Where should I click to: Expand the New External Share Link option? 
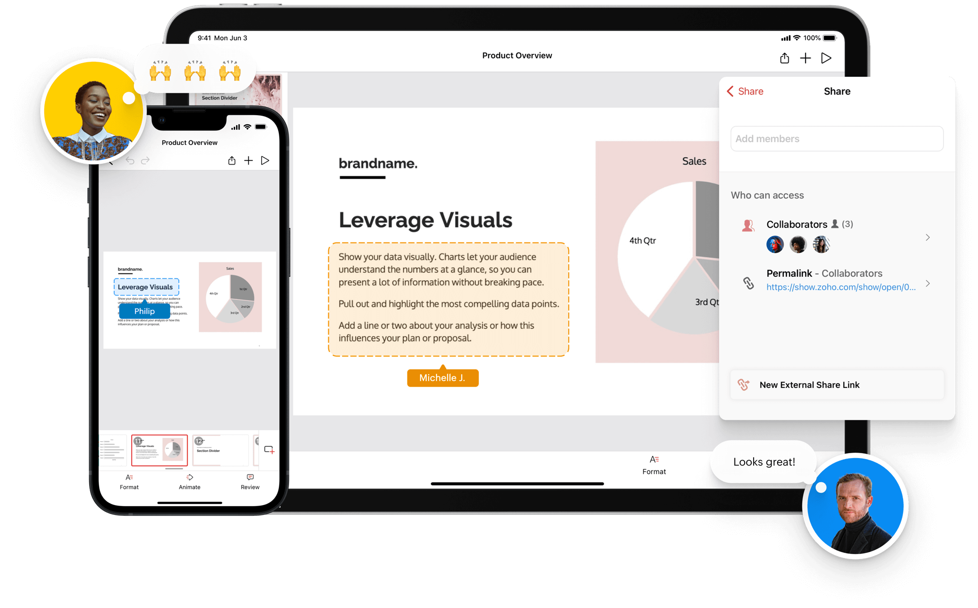(x=836, y=385)
